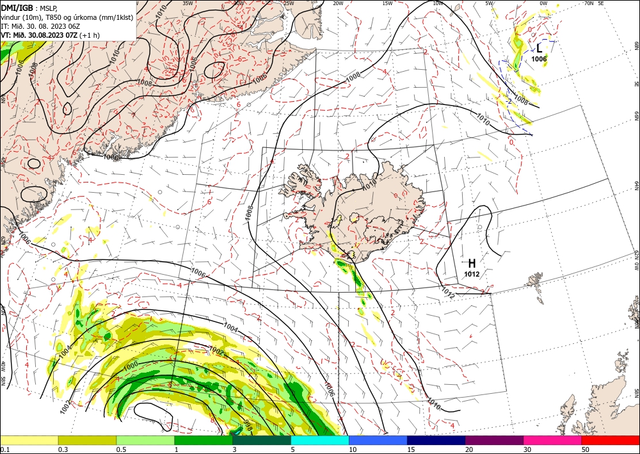Click the 'DMI/IGB : MSLP,' title text
Image resolution: width=640 pixels, height=454 pixels.
pyautogui.click(x=29, y=8)
